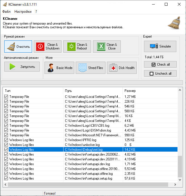This screenshot has width=186, height=196.
Task: Sort by the Путь column header
Action: click(x=93, y=91)
